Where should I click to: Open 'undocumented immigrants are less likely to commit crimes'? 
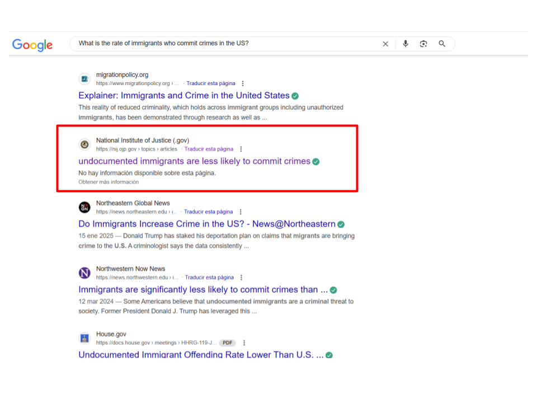pyautogui.click(x=194, y=161)
